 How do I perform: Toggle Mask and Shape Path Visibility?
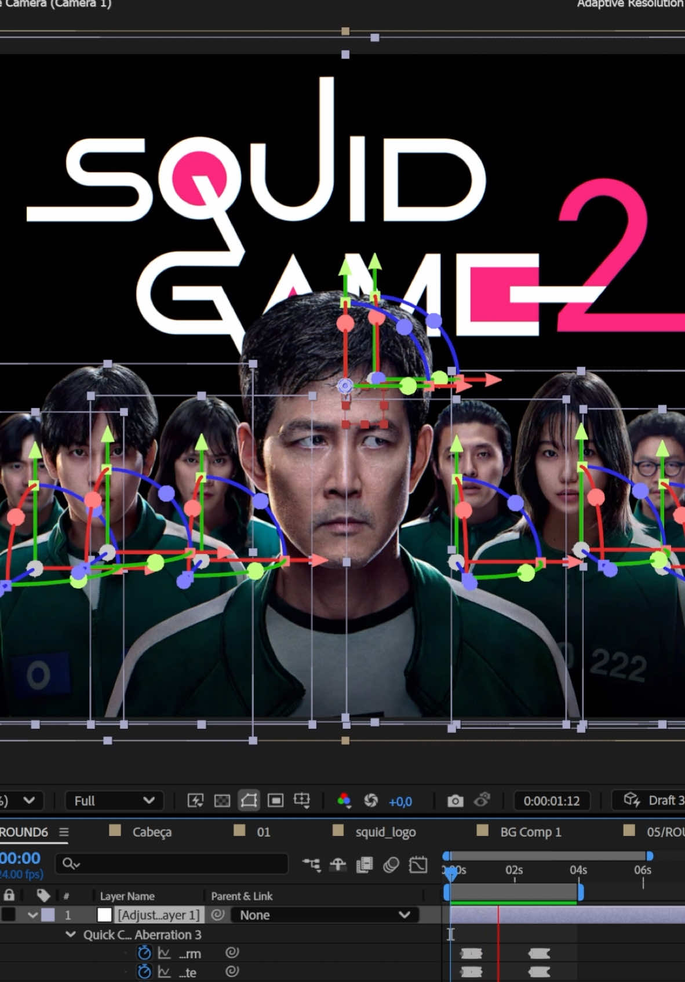click(x=249, y=801)
